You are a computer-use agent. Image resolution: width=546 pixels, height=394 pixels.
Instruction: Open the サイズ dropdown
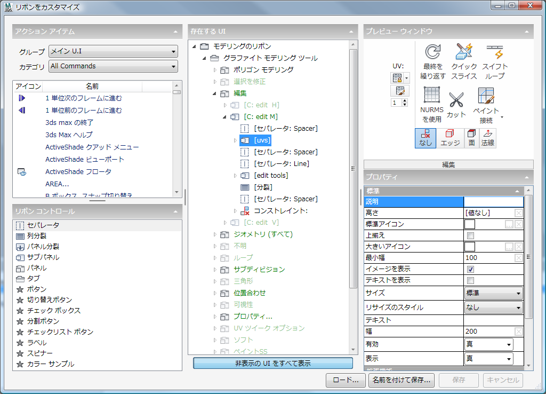click(x=494, y=293)
